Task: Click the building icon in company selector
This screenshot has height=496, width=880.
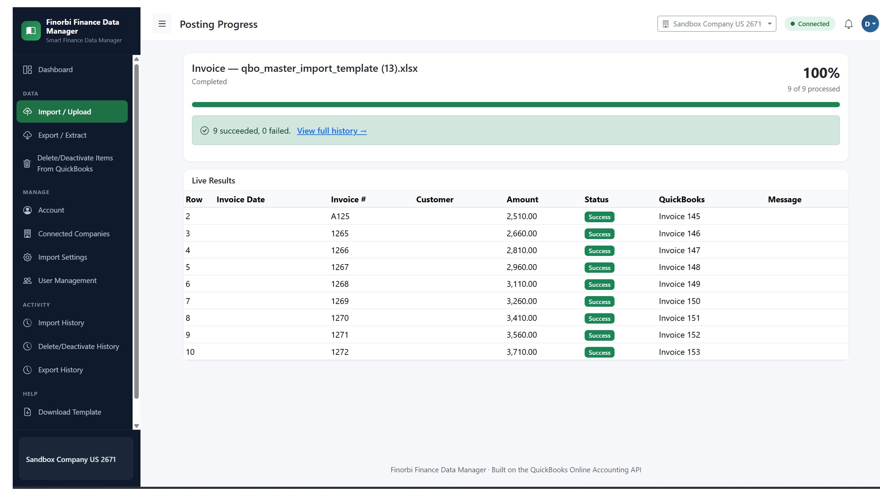Action: pos(665,24)
